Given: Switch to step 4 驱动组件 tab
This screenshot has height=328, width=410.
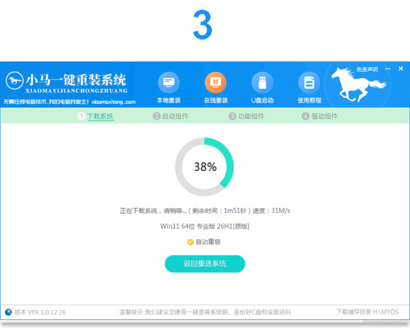Looking at the screenshot, I should (x=319, y=116).
